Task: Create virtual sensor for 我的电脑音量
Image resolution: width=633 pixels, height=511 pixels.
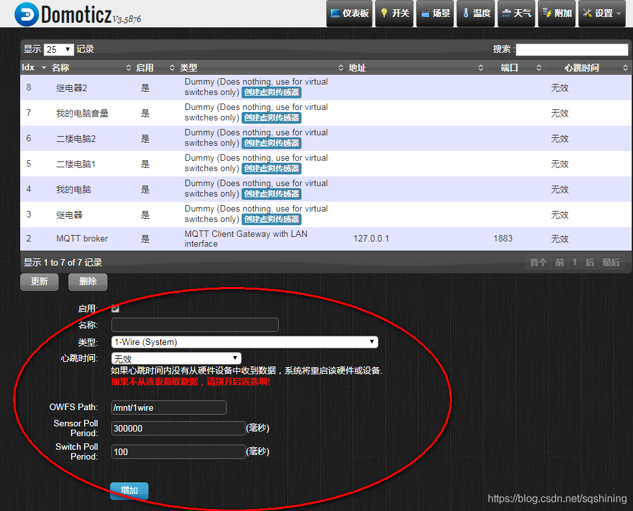Action: pos(272,118)
